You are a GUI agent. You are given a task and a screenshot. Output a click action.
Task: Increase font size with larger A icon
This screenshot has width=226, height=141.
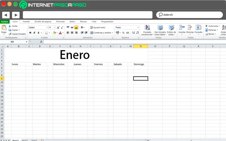pyautogui.click(x=58, y=27)
